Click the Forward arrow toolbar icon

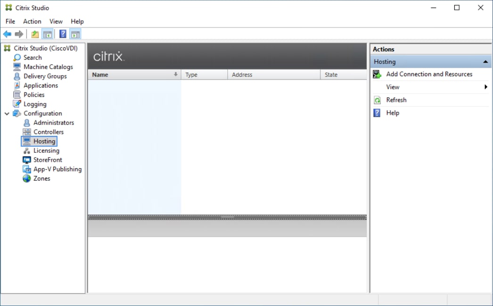tap(19, 34)
